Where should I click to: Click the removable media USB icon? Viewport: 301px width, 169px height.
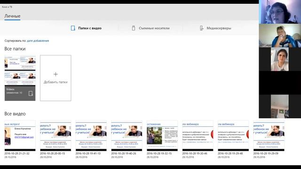pyautogui.click(x=134, y=28)
